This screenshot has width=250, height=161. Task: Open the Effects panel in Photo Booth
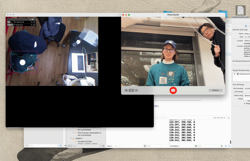click(x=215, y=90)
